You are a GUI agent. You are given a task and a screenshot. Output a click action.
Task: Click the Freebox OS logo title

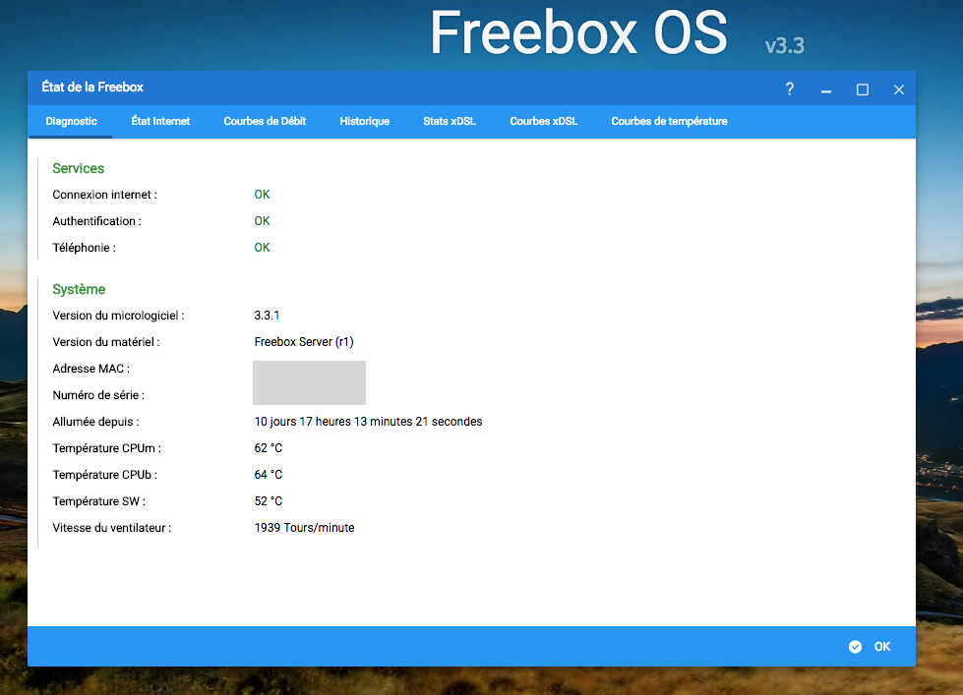(578, 31)
